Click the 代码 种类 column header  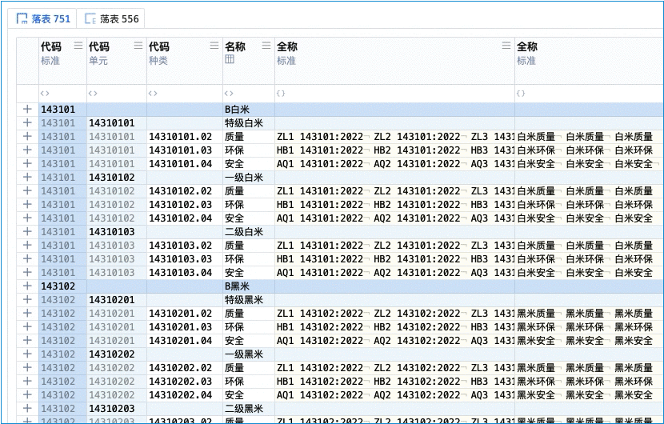[x=185, y=61]
